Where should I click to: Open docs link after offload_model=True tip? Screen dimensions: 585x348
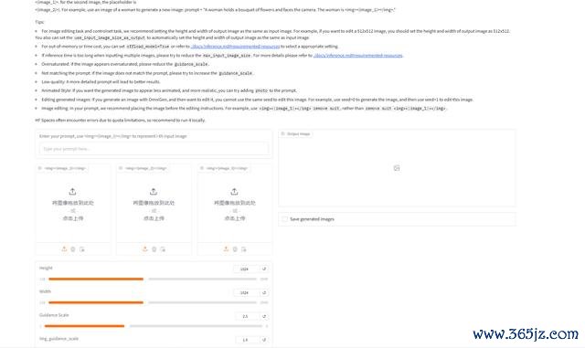click(236, 47)
